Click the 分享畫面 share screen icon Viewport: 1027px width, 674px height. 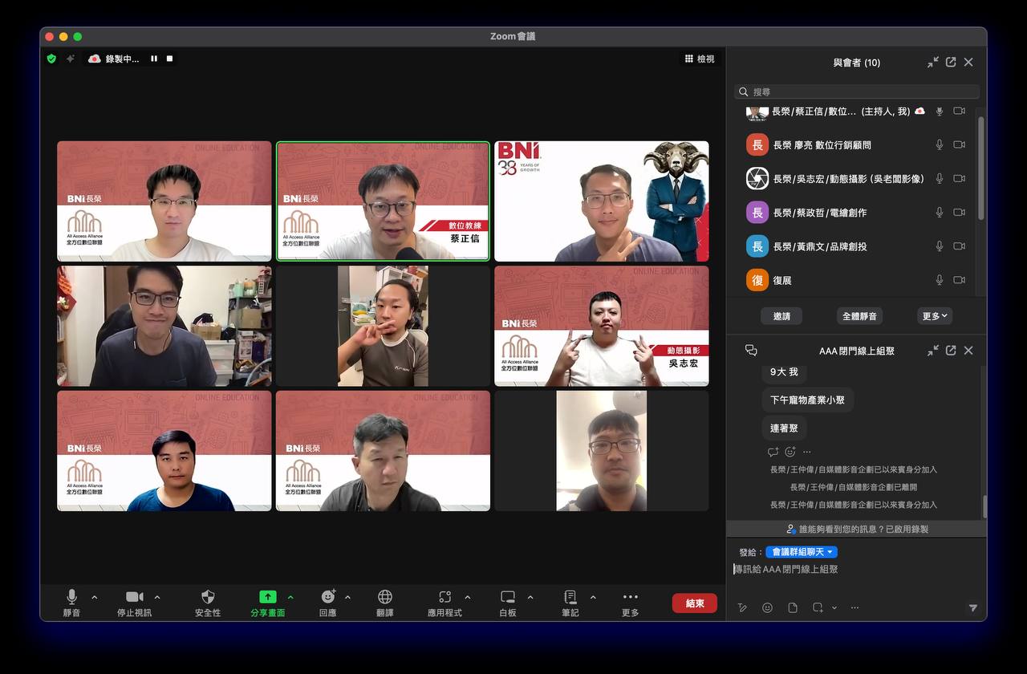tap(267, 597)
